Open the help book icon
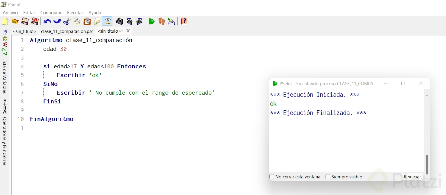This screenshot has height=195, width=446. (x=184, y=21)
